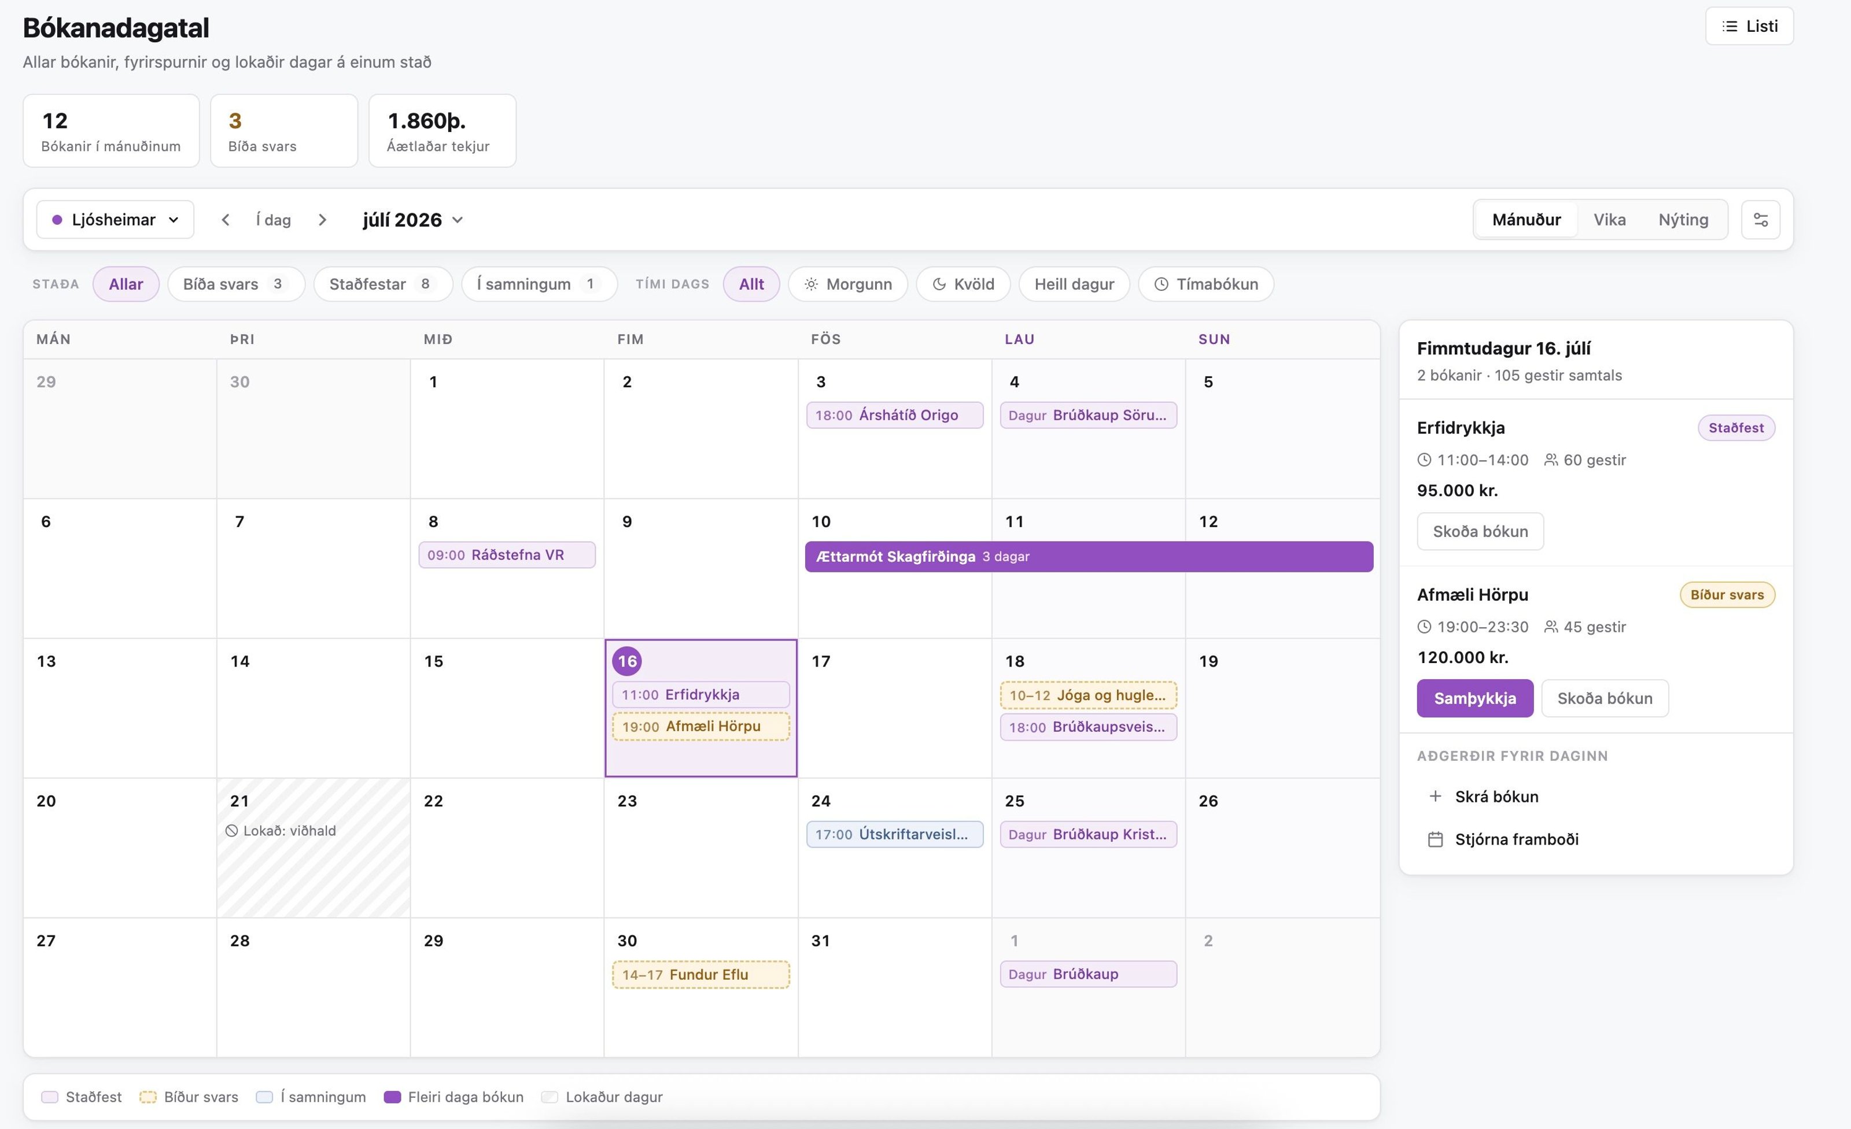Image resolution: width=1851 pixels, height=1129 pixels.
Task: Click Lokaður dagur legend swatch
Action: [550, 1097]
